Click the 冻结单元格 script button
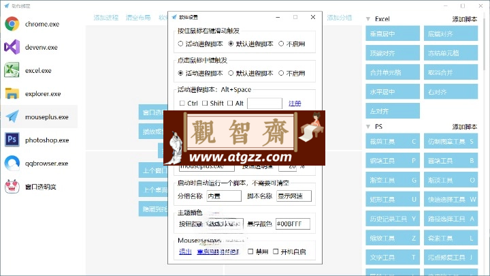 451,53
